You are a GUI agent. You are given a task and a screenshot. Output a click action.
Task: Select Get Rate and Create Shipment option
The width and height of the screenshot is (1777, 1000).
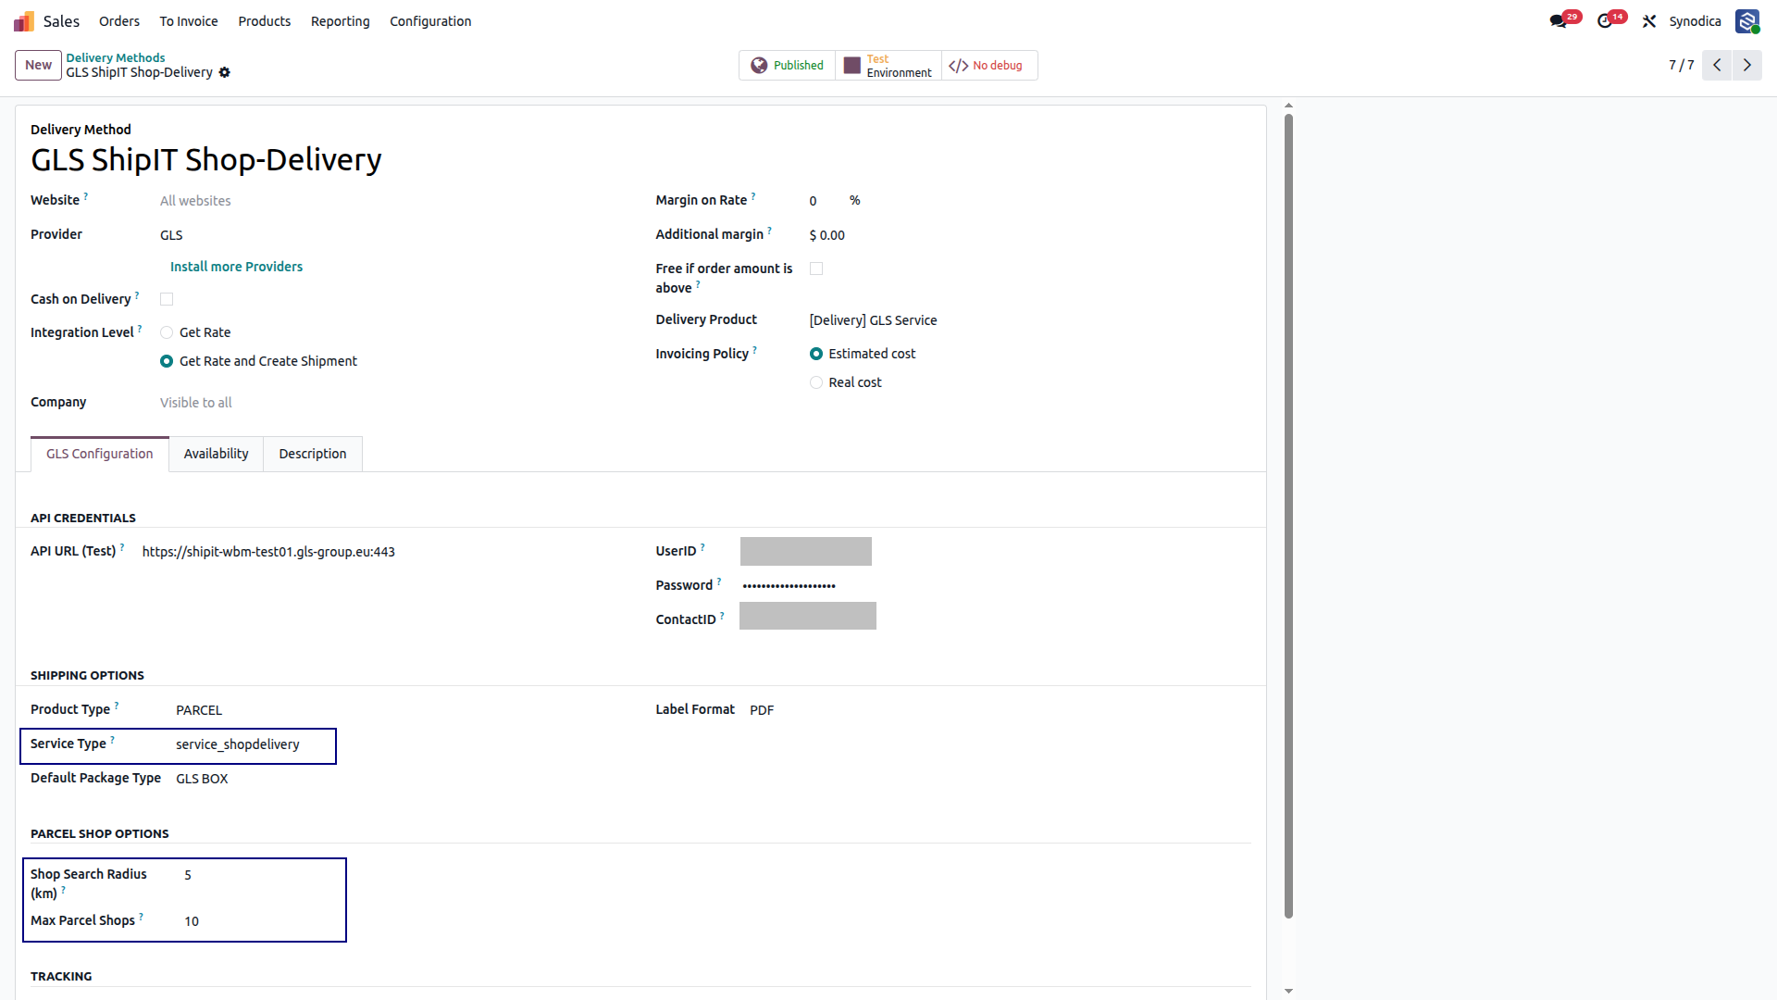(x=167, y=361)
